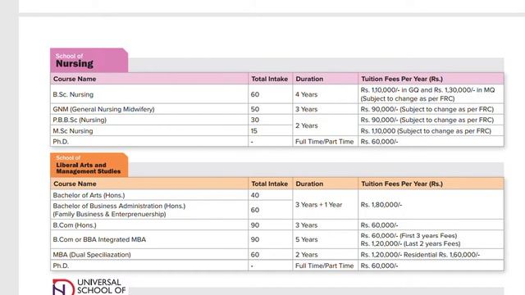Click B.Com (Hons.) fee Rs. 60,000/-
Screen dimensions: 525x295
(x=379, y=225)
